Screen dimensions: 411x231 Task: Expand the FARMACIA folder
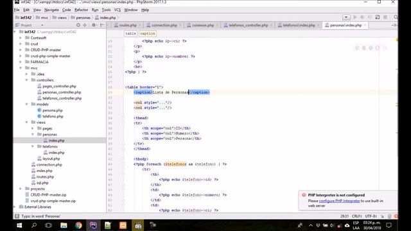point(21,62)
